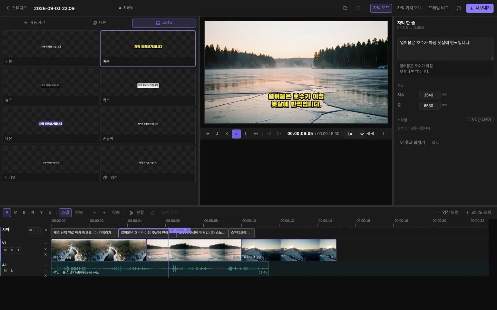Image resolution: width=497 pixels, height=310 pixels.
Task: Open the 대본 tab
Action: click(99, 23)
